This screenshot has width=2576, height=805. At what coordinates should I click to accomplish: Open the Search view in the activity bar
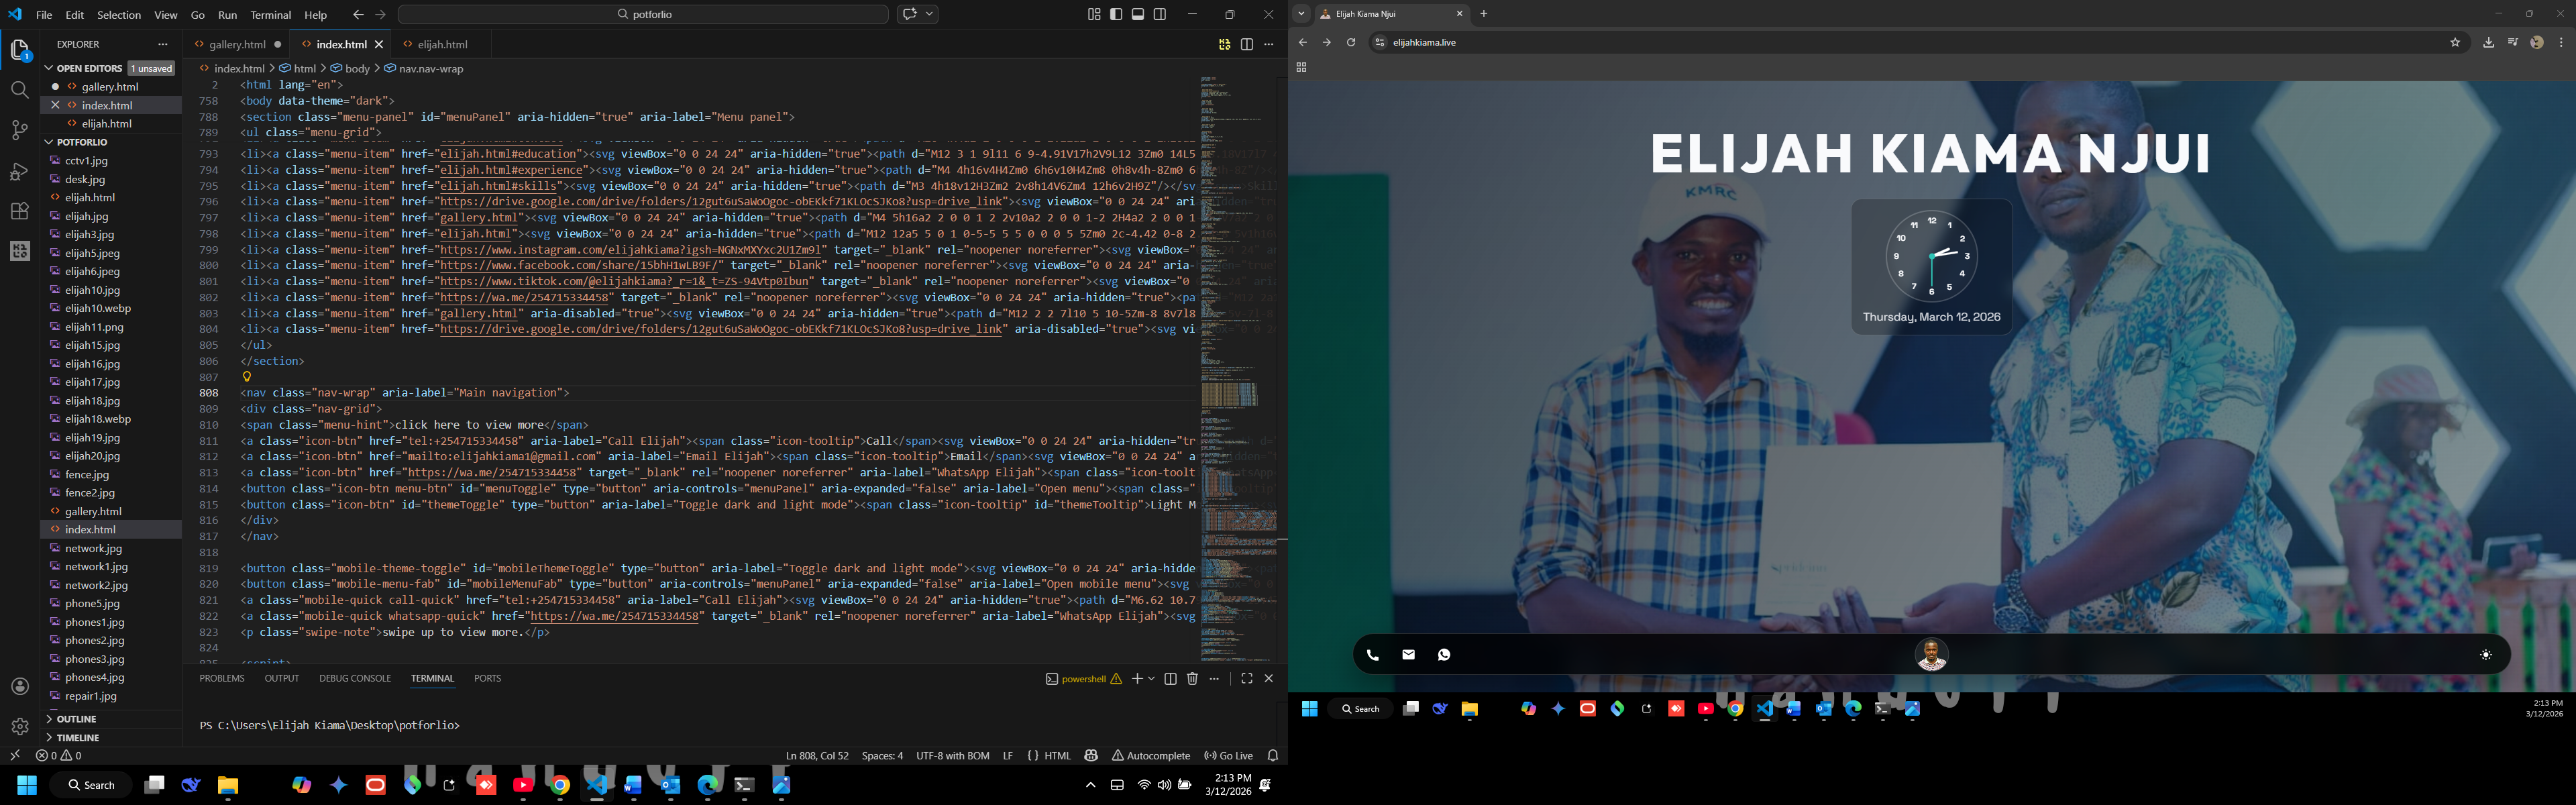click(19, 90)
